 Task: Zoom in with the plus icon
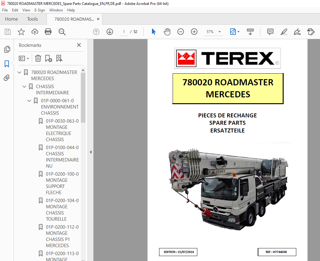click(194, 32)
